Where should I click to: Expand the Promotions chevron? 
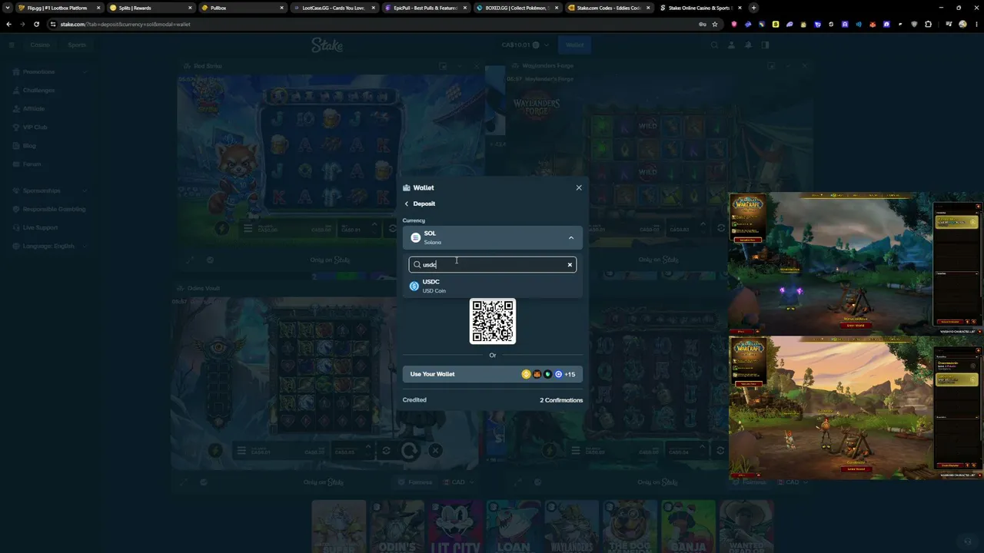[85, 71]
